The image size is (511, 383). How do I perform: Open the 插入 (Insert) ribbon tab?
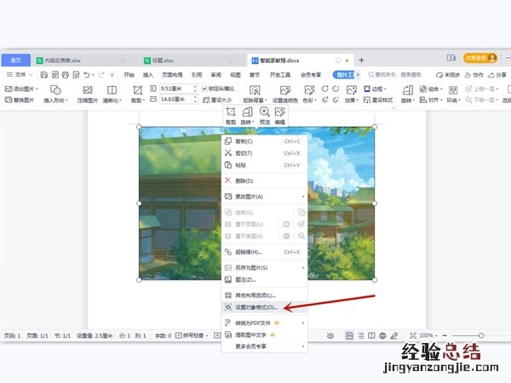[148, 75]
